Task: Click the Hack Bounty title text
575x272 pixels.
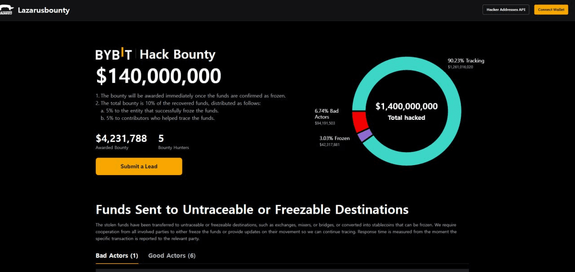Action: click(177, 54)
